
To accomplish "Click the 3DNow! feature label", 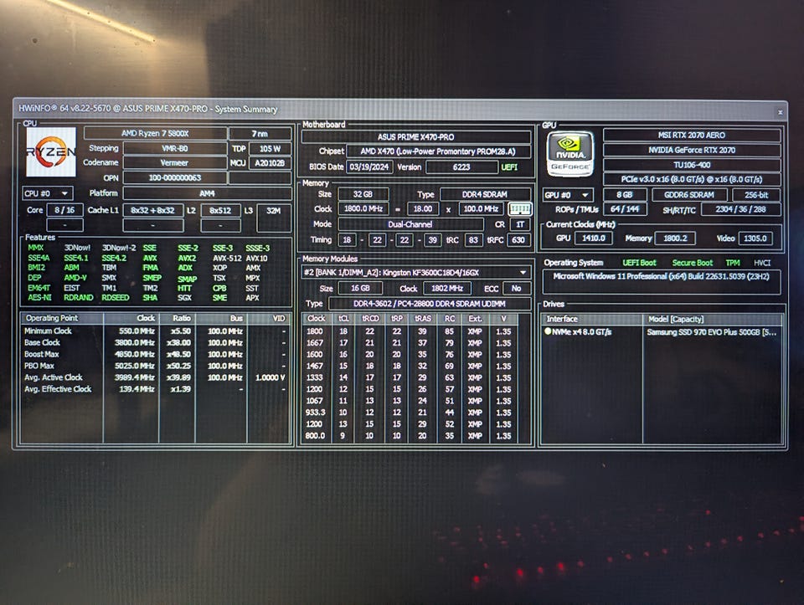I will [x=77, y=248].
